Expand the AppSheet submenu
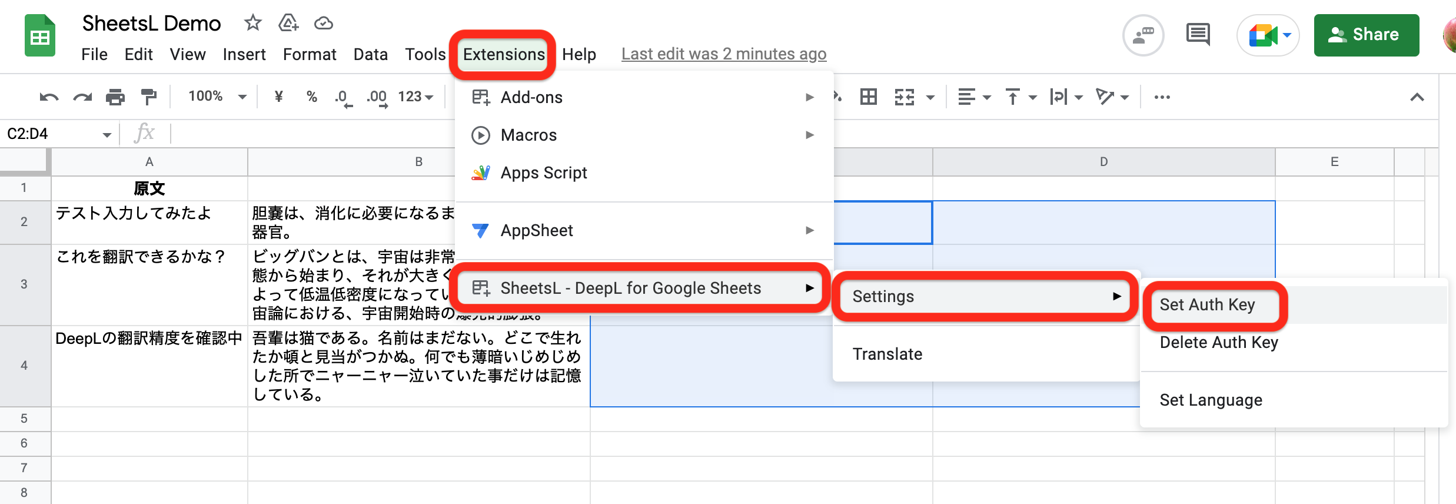 tap(644, 230)
